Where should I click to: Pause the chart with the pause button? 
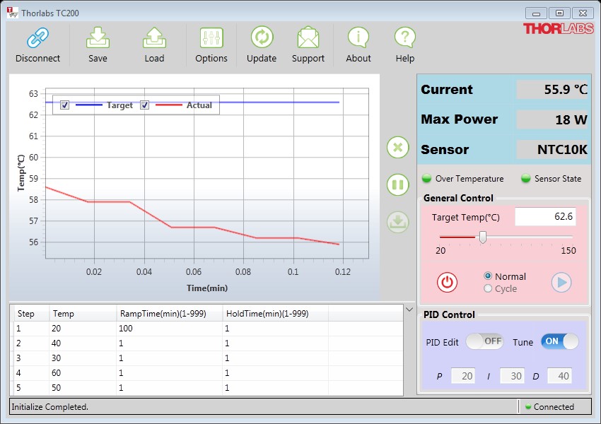(398, 184)
